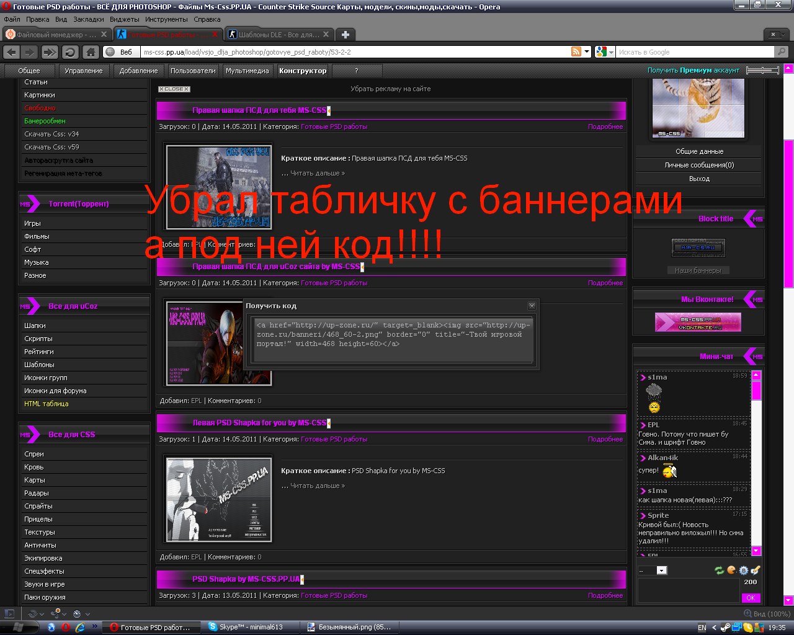Go back using the browser back arrow
Image resolution: width=794 pixels, height=635 pixels.
(12, 52)
